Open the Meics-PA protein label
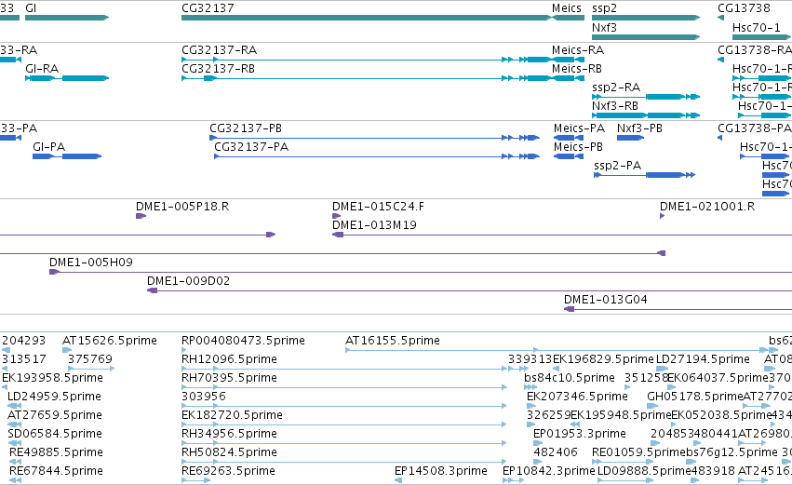Viewport: 792px width, 485px height. coord(580,128)
